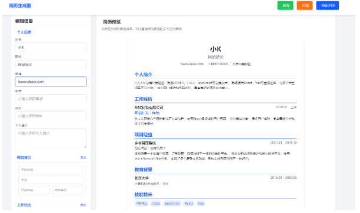Click the empty phone number input

tap(51, 99)
